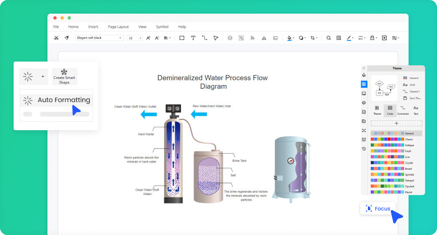437x235 pixels.
Task: Choose the Text tool in toolbar
Action: pyautogui.click(x=193, y=38)
